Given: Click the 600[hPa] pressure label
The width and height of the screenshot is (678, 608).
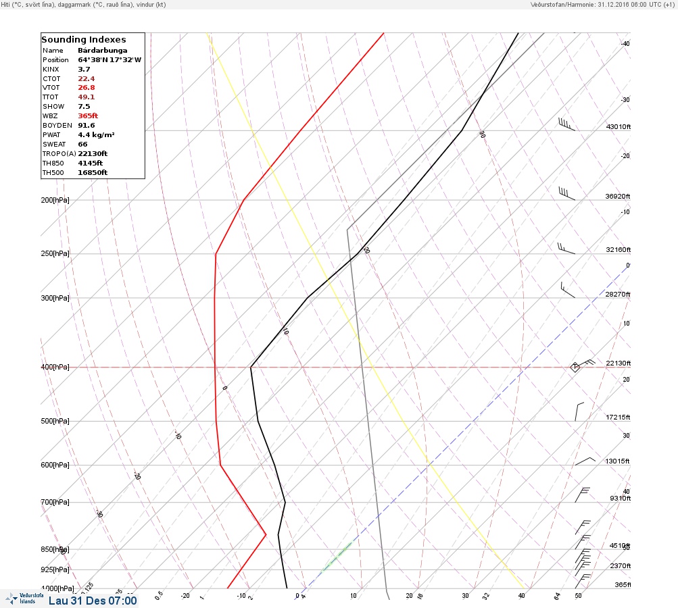Looking at the screenshot, I should pos(55,465).
